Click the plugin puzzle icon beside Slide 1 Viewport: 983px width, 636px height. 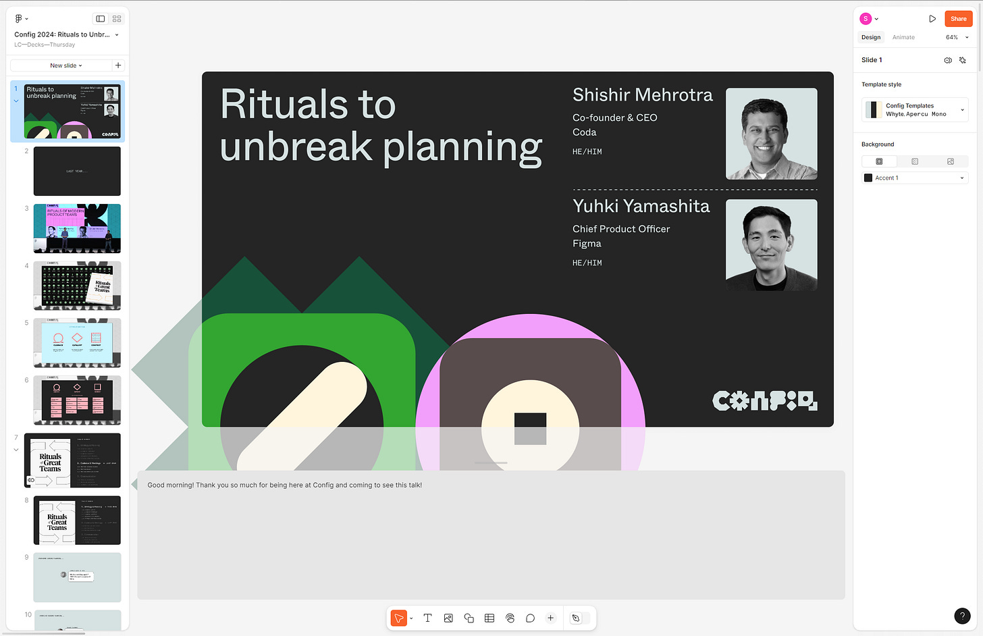pos(963,60)
